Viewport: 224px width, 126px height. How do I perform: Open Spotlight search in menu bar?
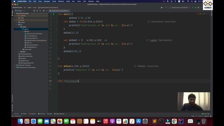(x=192, y=1)
